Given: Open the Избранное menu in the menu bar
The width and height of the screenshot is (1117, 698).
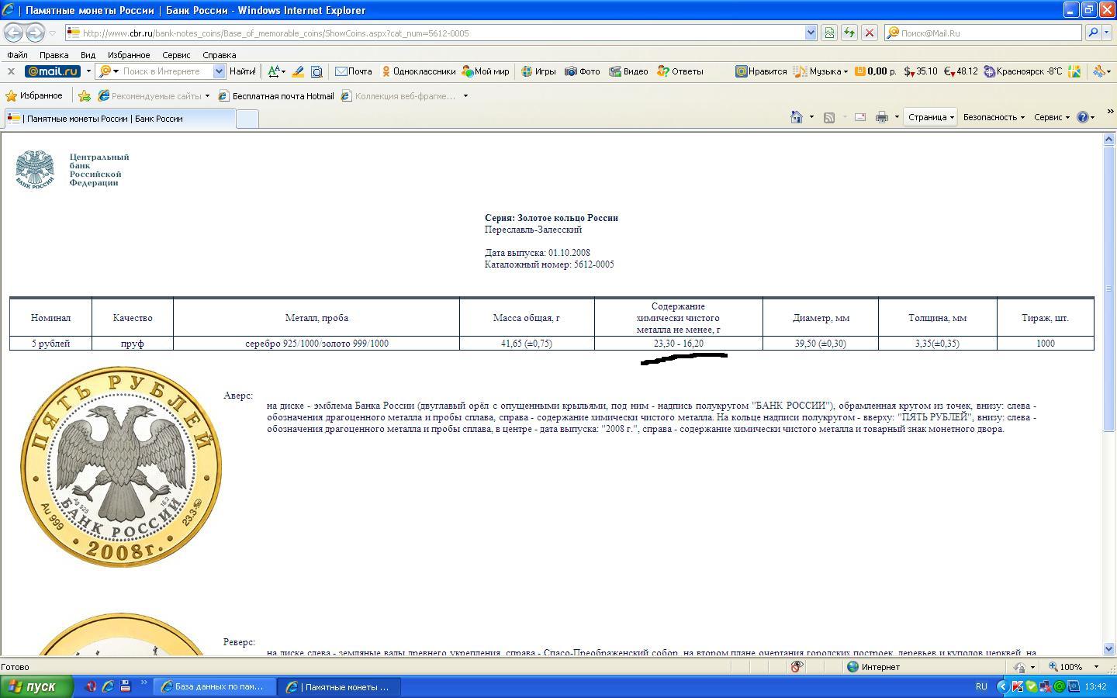Looking at the screenshot, I should [x=128, y=55].
